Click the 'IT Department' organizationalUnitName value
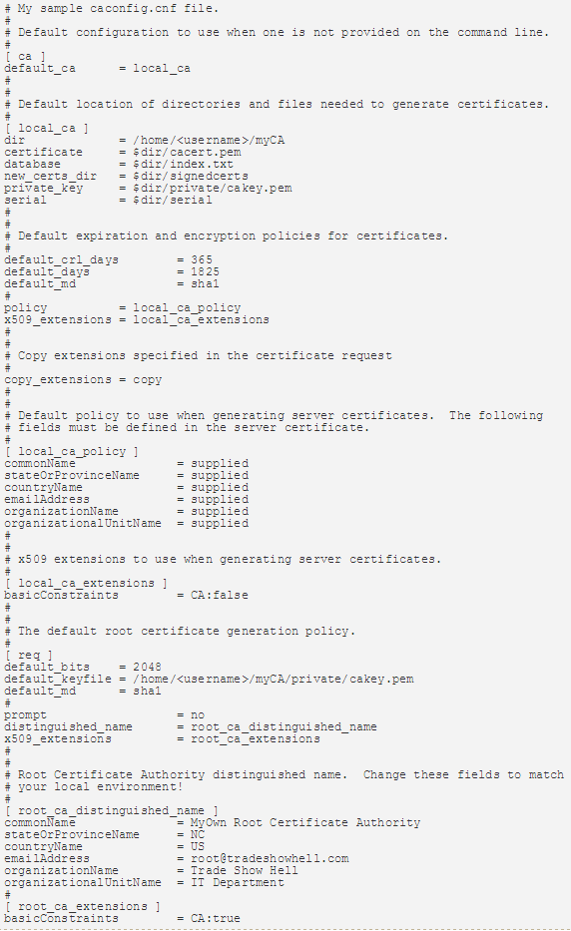 237,882
